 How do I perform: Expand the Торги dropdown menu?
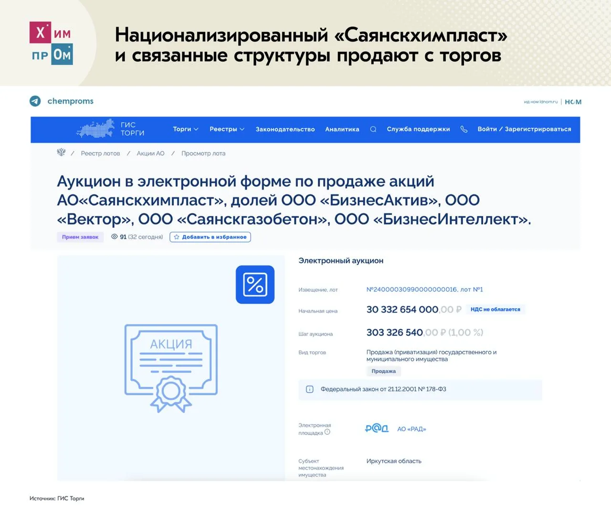pos(185,129)
